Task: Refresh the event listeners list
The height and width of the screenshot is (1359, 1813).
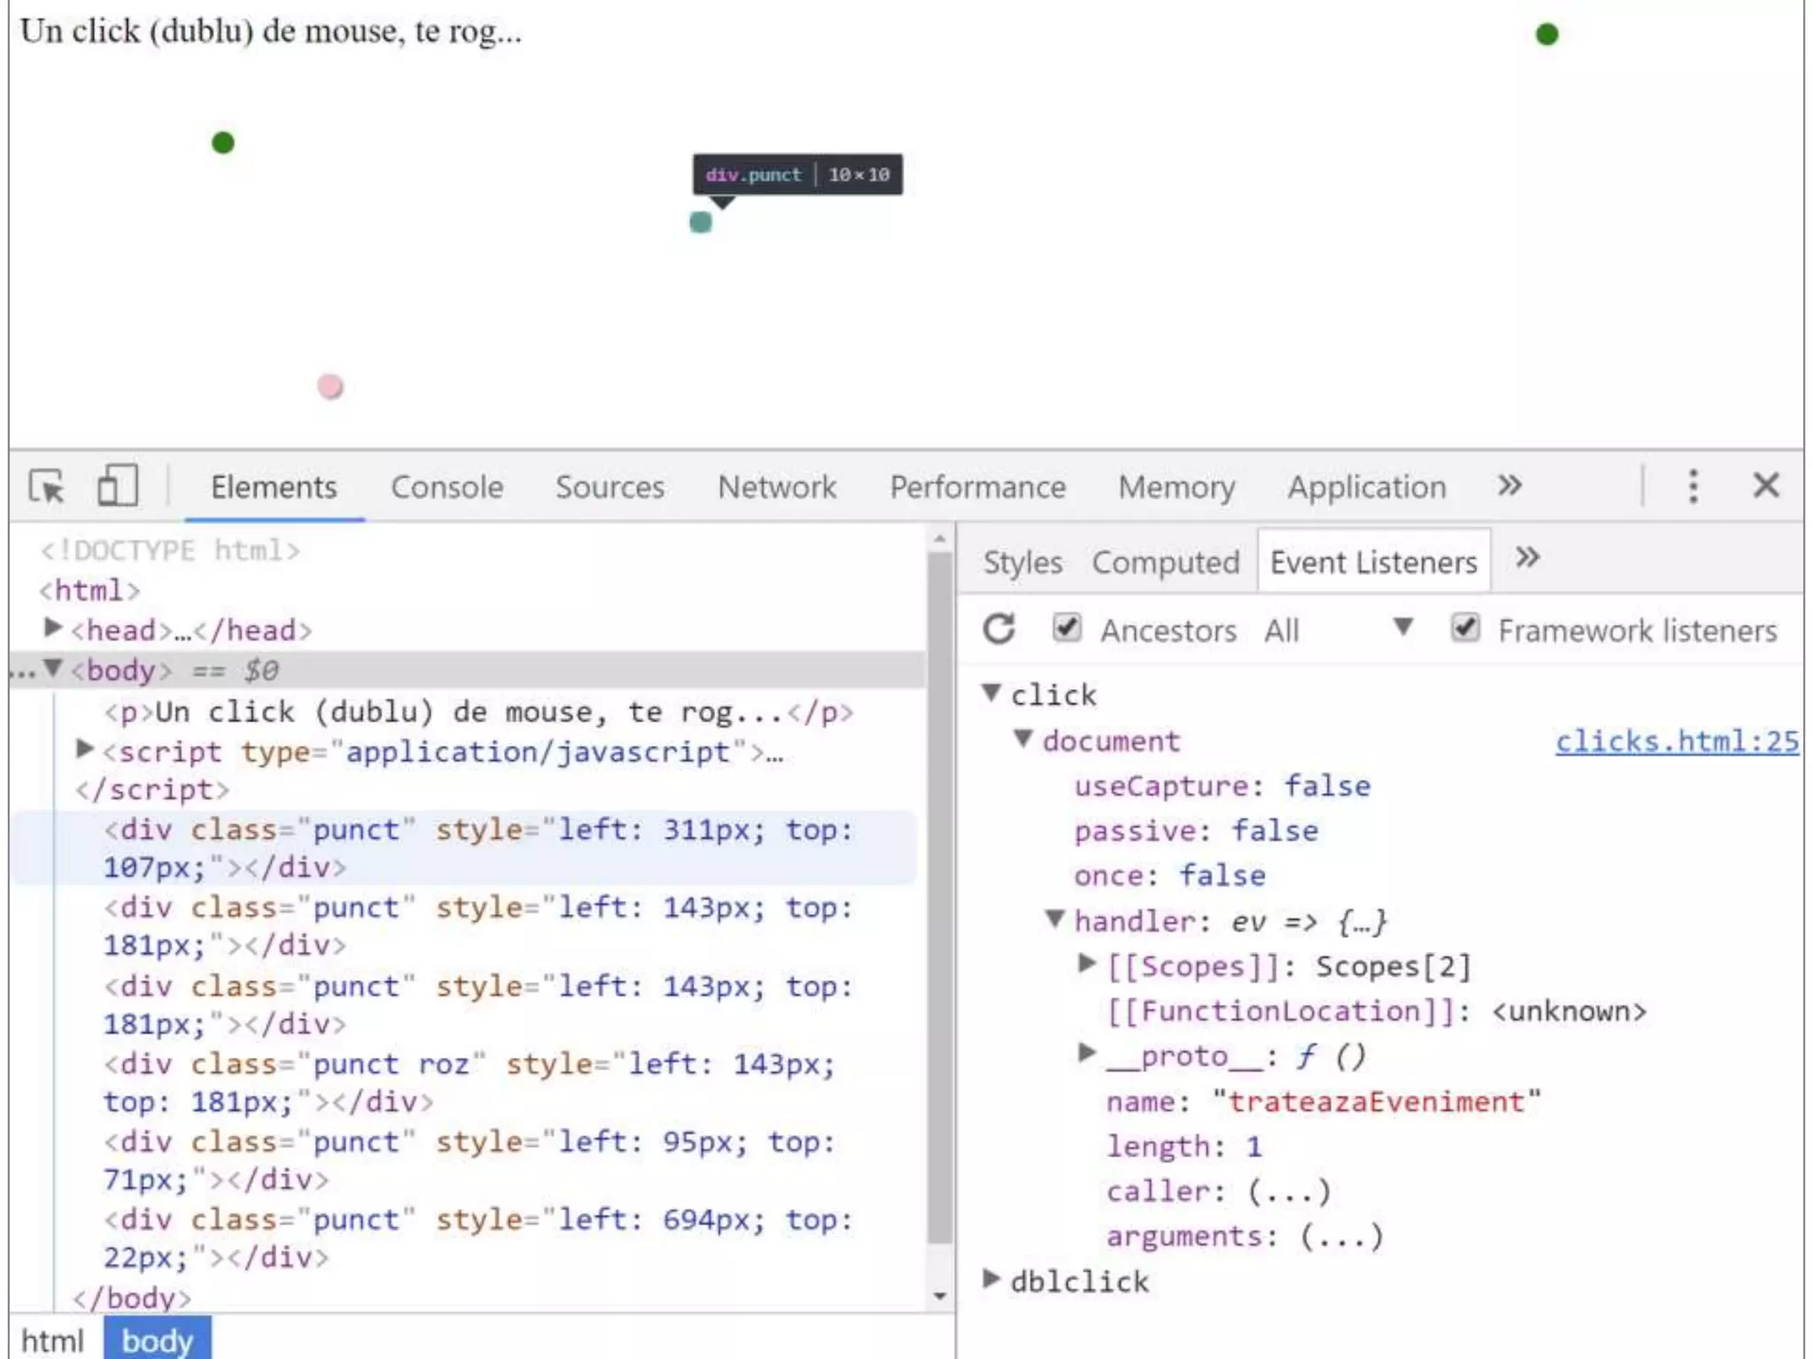Action: pos(999,630)
